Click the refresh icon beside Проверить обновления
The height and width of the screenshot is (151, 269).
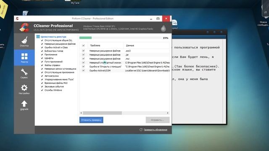point(141,130)
